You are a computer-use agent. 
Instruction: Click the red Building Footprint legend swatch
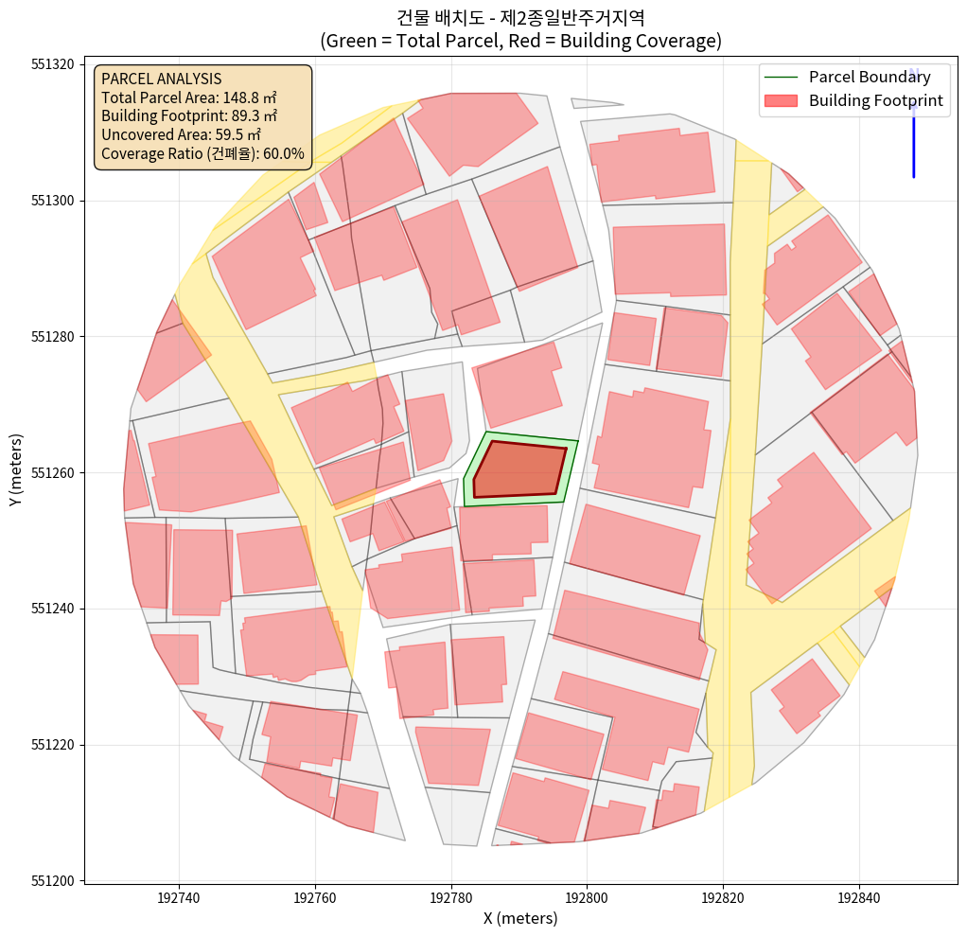click(780, 101)
